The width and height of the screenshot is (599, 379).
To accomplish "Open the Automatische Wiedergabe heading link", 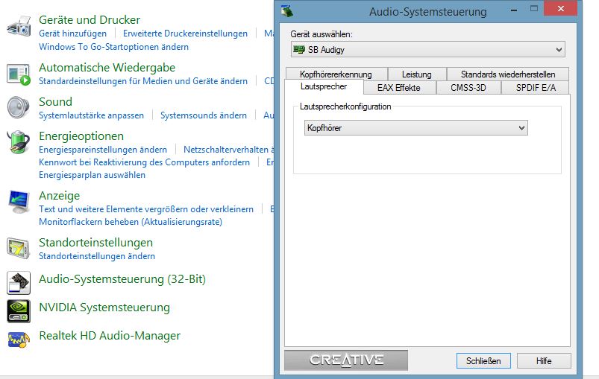I will pos(107,68).
